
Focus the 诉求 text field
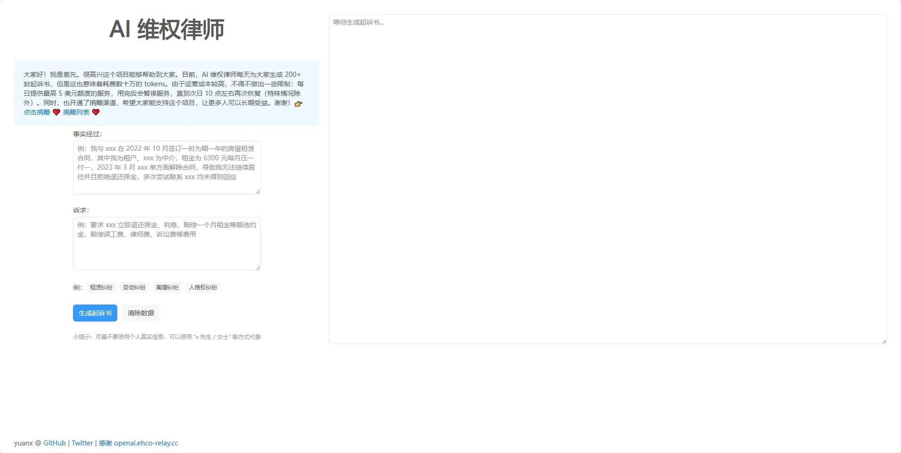[166, 244]
